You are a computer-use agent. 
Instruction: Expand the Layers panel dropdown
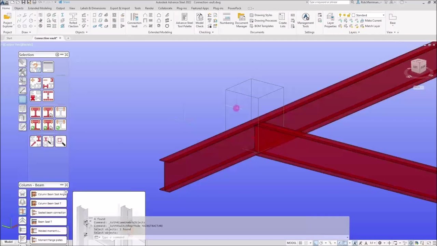point(354,32)
